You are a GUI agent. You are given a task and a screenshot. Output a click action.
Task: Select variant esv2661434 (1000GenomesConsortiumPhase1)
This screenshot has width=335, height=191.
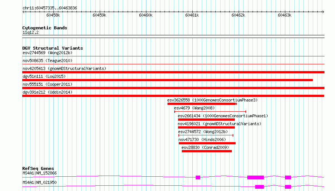[223, 116]
